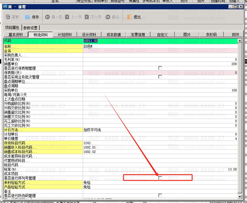Toggle anti-counterfeit code management (是否进行防伪码管理) checkbox
This screenshot has width=247, height=203.
pyautogui.click(x=160, y=195)
